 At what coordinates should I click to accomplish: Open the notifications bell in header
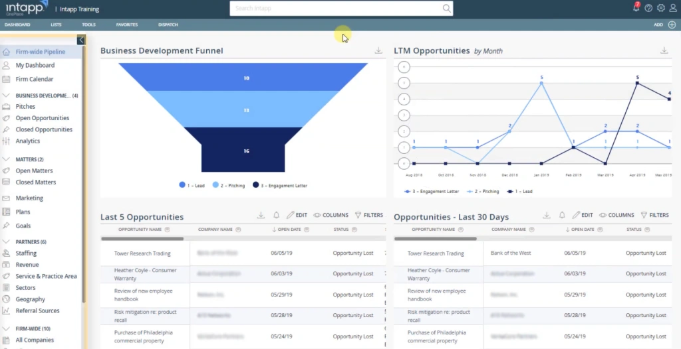(x=636, y=7)
